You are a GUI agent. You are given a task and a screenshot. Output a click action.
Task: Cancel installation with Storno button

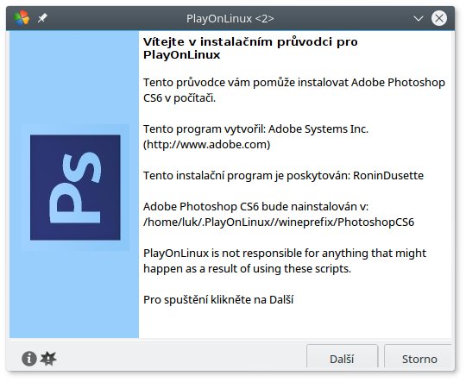(419, 359)
